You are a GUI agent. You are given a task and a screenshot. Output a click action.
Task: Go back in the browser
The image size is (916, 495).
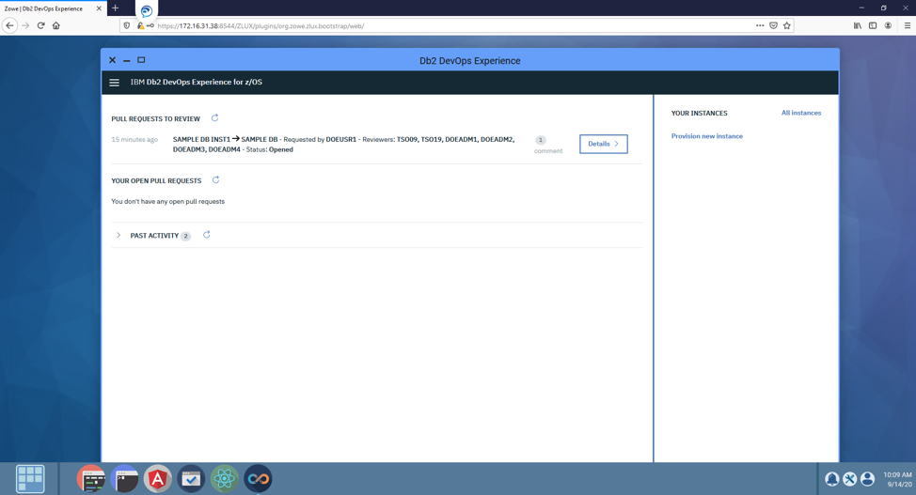click(x=9, y=25)
